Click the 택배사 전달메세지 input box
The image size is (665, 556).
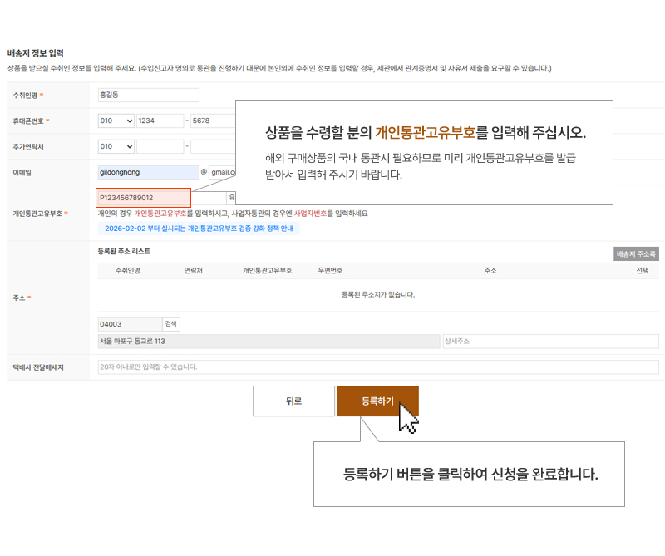[378, 367]
